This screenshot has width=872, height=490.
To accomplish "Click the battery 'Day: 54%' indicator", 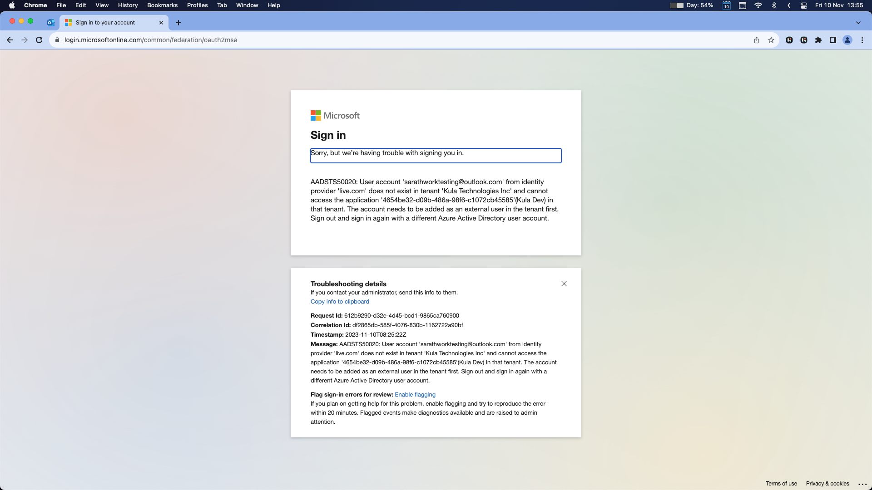I will (x=692, y=5).
